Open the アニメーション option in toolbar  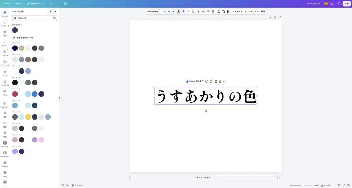pyautogui.click(x=251, y=11)
